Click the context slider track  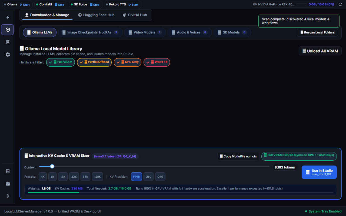tap(154, 166)
